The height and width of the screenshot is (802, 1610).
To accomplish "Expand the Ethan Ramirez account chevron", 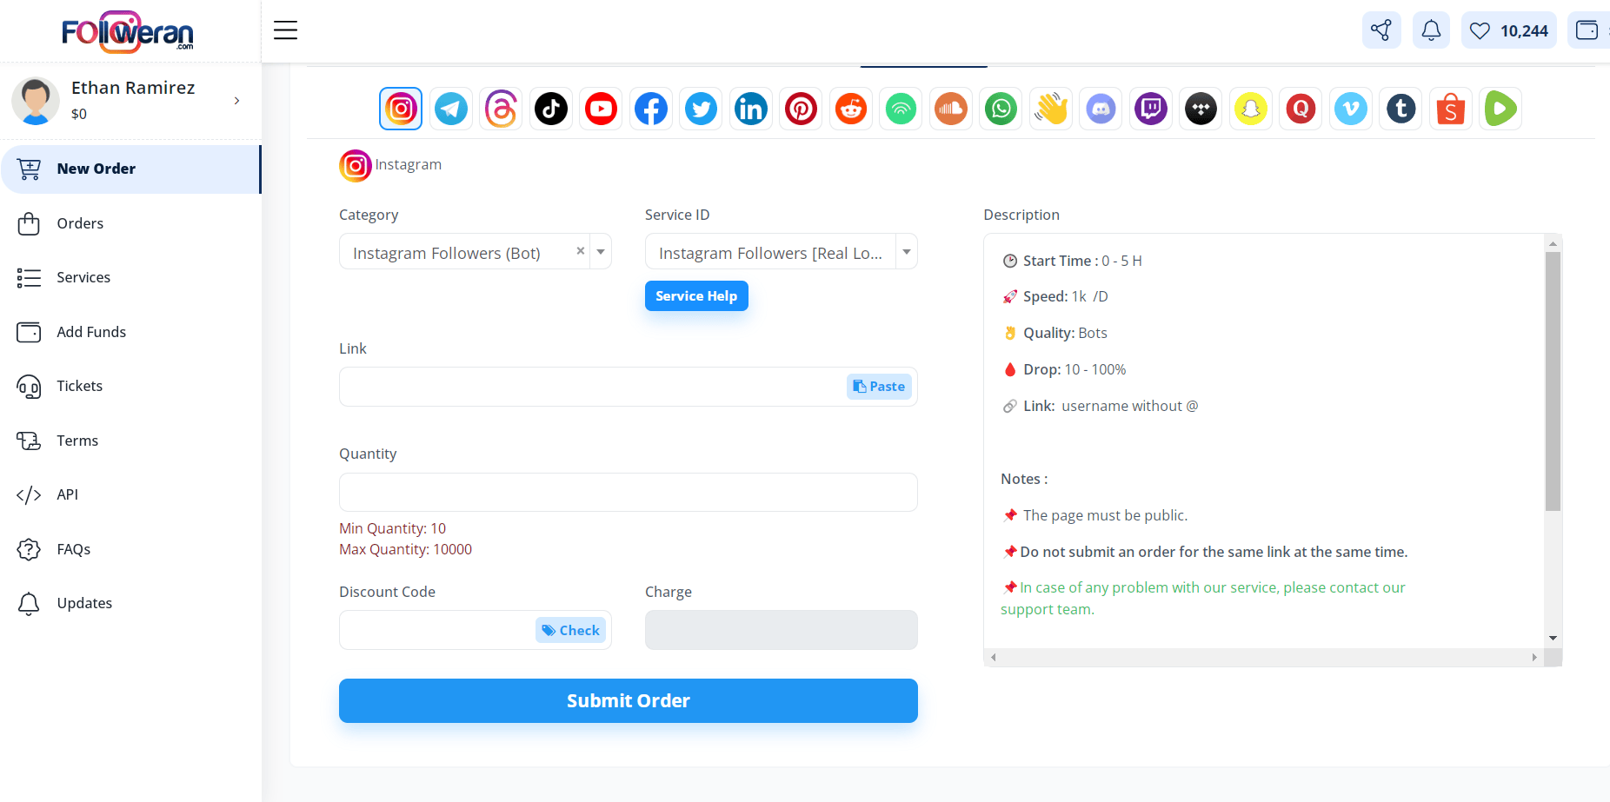I will [x=236, y=101].
